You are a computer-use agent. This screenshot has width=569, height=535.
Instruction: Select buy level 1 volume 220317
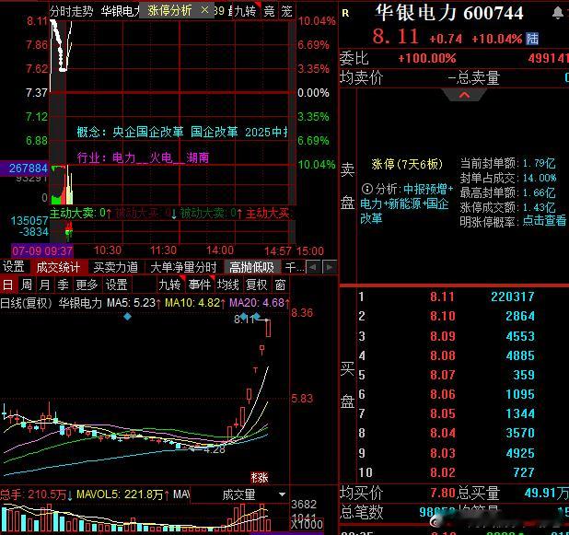[x=513, y=297]
